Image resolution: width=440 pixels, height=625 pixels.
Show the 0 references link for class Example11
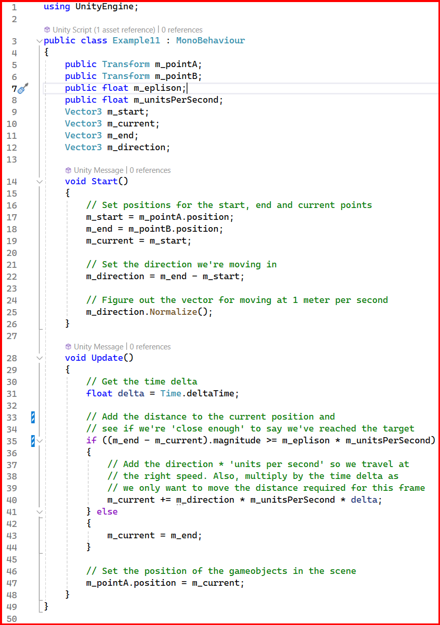click(x=182, y=30)
